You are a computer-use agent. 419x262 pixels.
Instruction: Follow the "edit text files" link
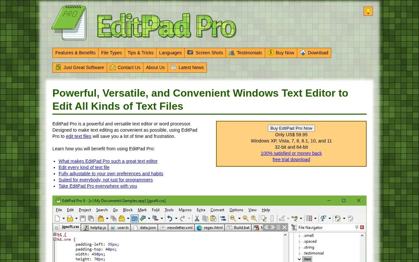click(79, 136)
